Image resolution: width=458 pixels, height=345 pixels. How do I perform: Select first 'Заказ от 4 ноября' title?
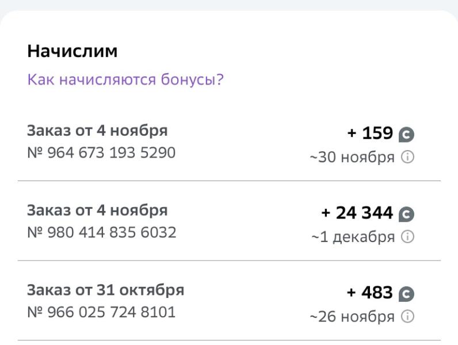(97, 131)
